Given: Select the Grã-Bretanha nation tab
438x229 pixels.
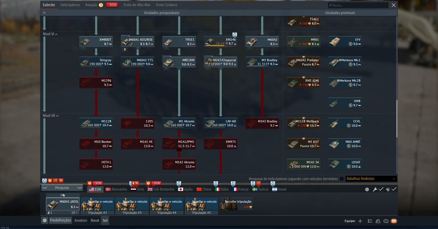Looking at the screenshot, I should click(x=161, y=189).
